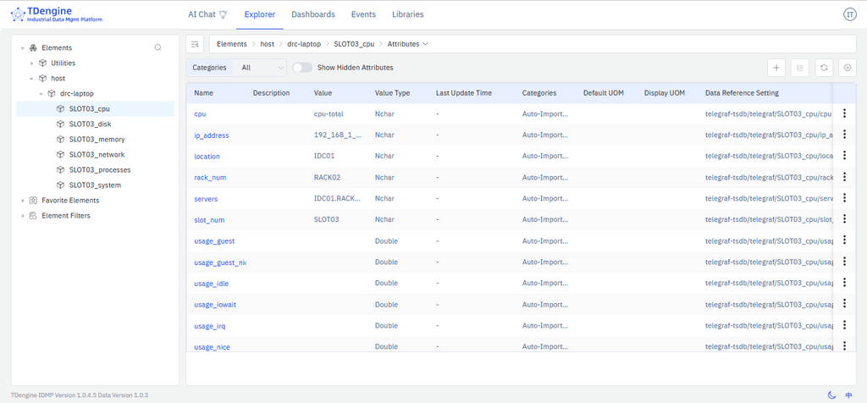
Task: Expand the Utilities tree node
Action: (32, 63)
